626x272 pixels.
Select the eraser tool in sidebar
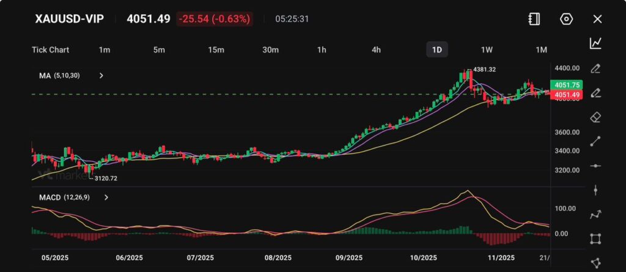[595, 117]
